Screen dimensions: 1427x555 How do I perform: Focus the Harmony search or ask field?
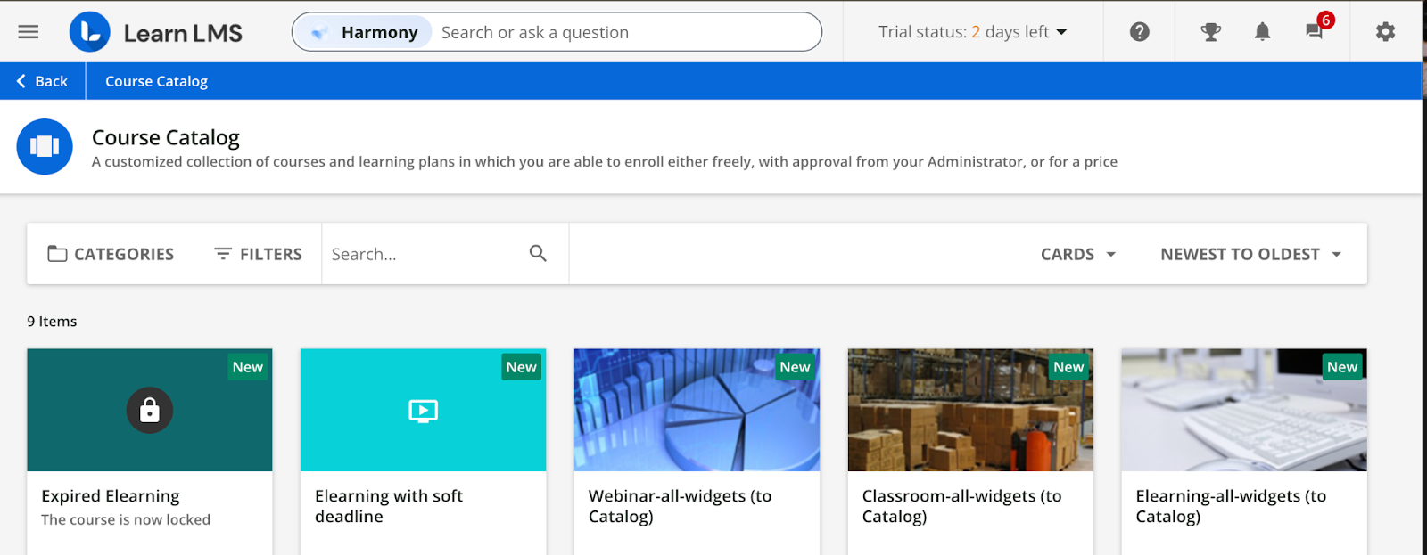tap(624, 33)
